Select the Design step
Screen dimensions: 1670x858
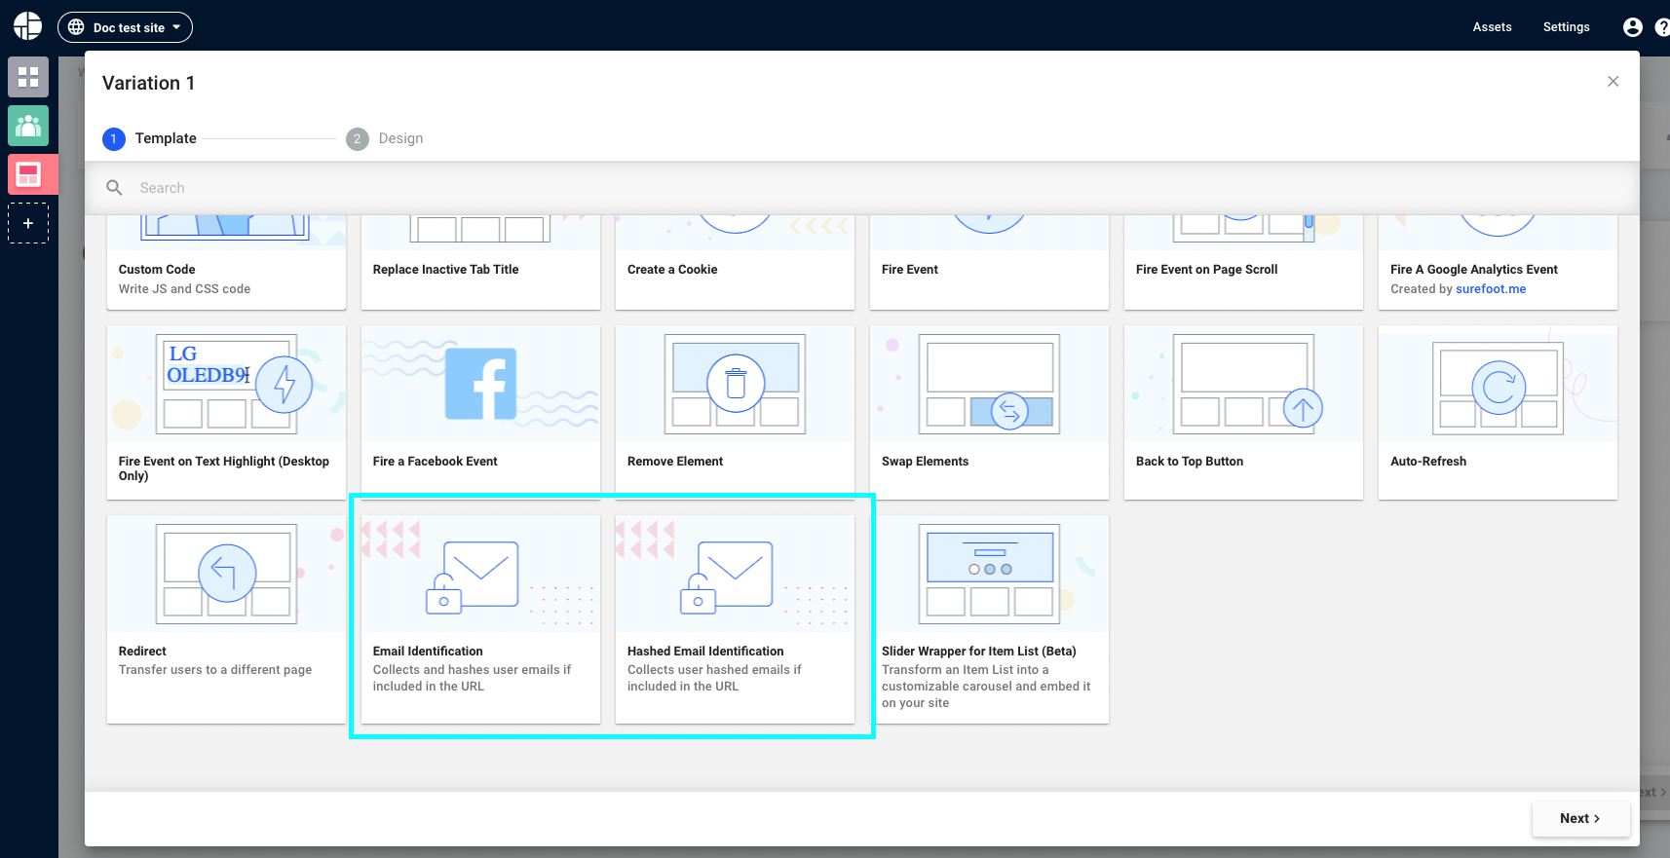pos(385,138)
